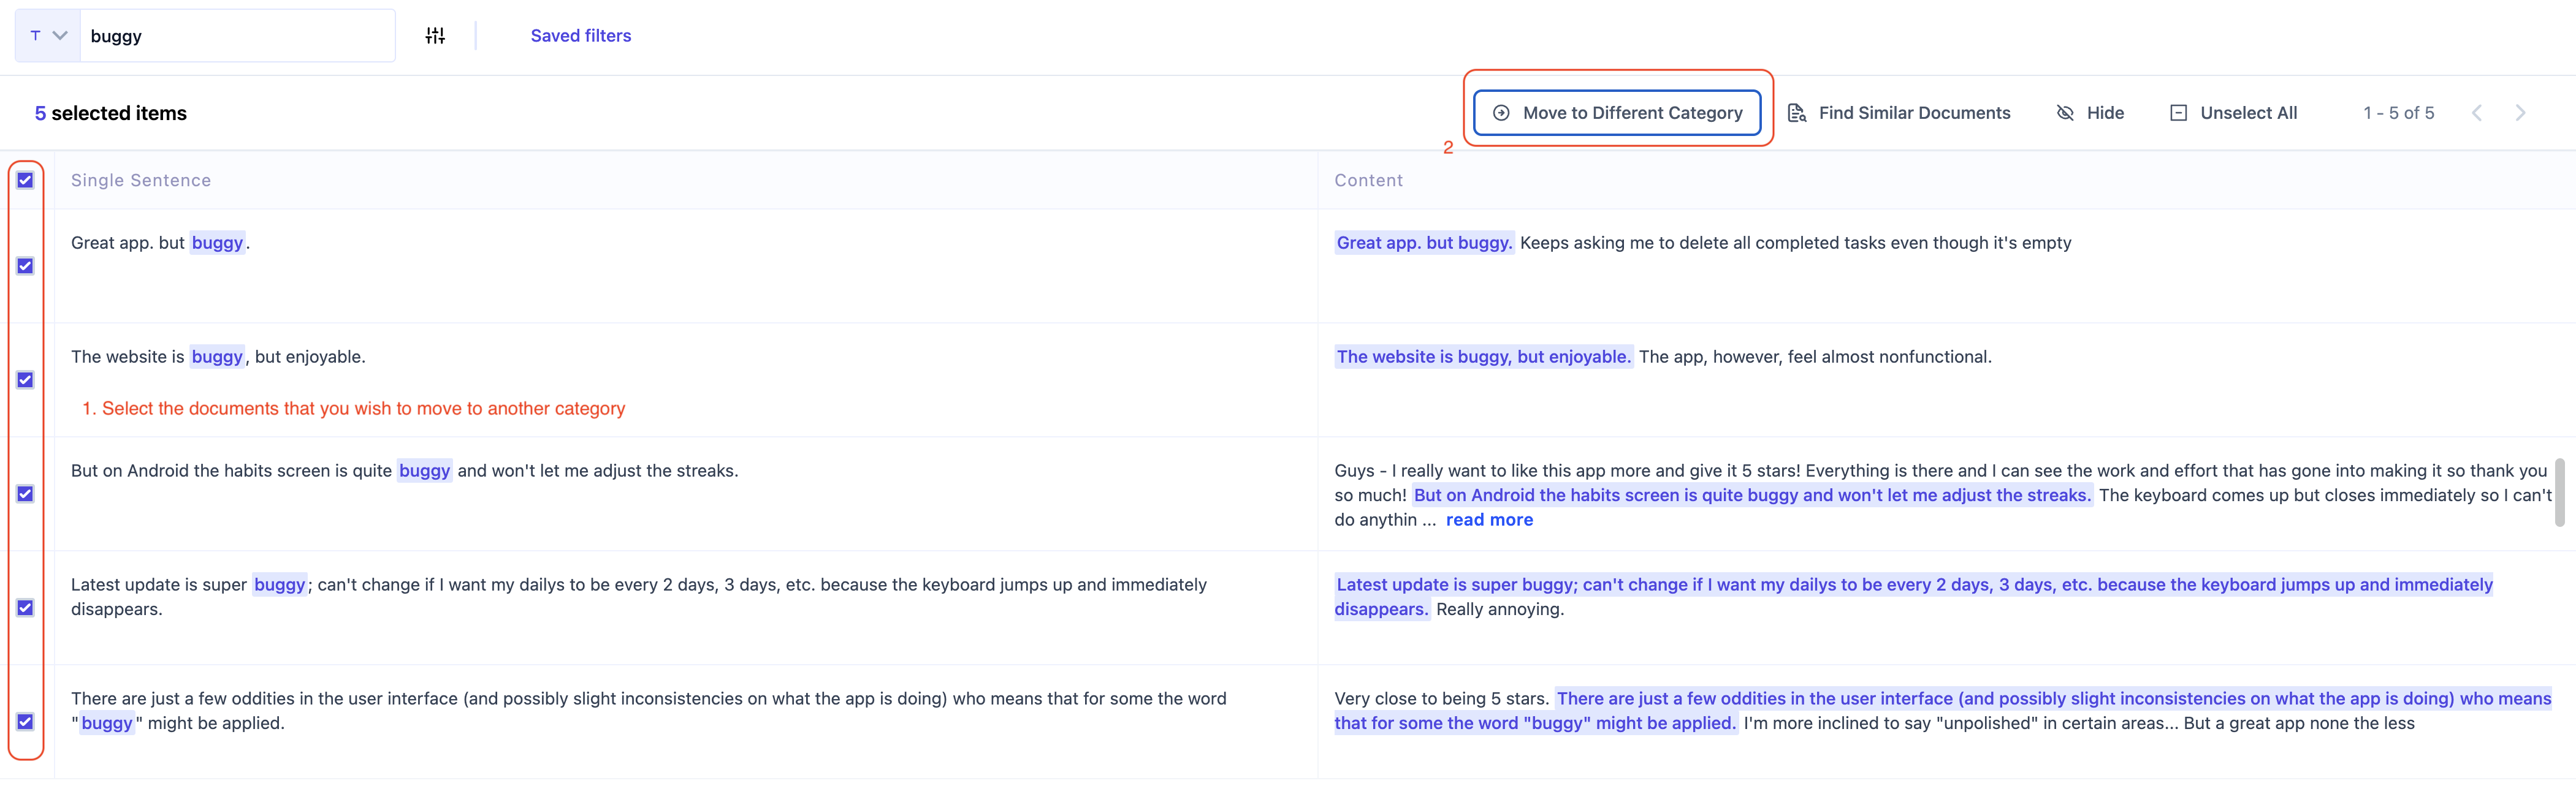Uncheck the 'Great app. but buggy' row
Viewport: 2576px width, 805px height.
[x=25, y=266]
